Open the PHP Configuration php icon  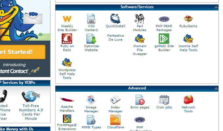pyautogui.click(x=140, y=120)
